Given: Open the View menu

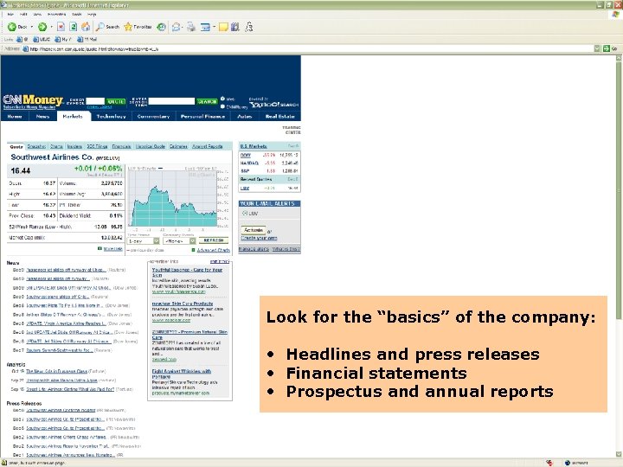Looking at the screenshot, I should (37, 14).
